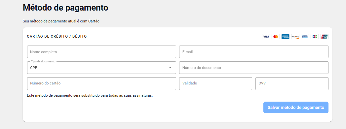Click the Discover card logo
Viewport: 346px width, 129px height.
pyautogui.click(x=295, y=37)
